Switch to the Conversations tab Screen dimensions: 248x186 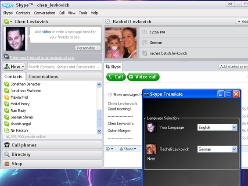click(43, 76)
